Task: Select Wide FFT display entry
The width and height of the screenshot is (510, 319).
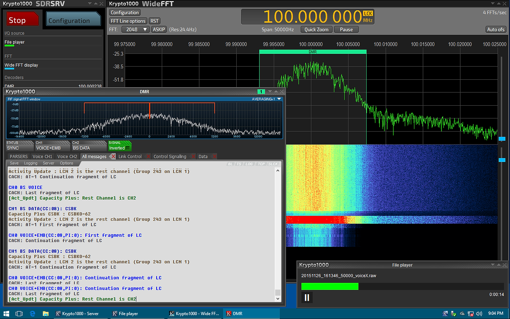Action: [21, 65]
